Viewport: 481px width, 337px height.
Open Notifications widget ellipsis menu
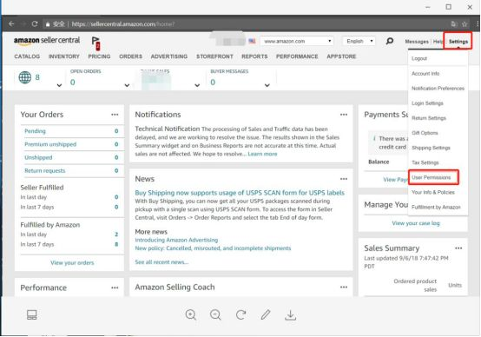click(344, 115)
